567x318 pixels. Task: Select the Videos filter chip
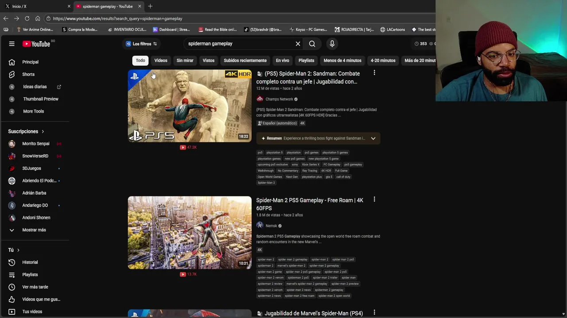[x=161, y=61]
